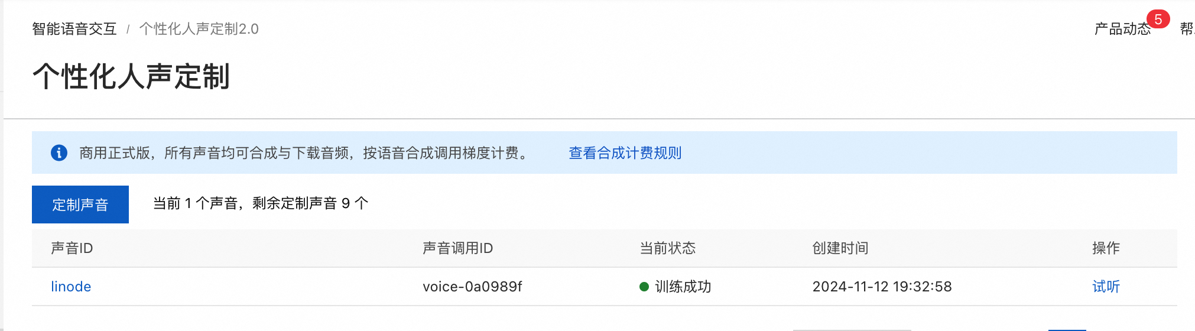Select the voice-0a0989f call ID text

pos(472,287)
